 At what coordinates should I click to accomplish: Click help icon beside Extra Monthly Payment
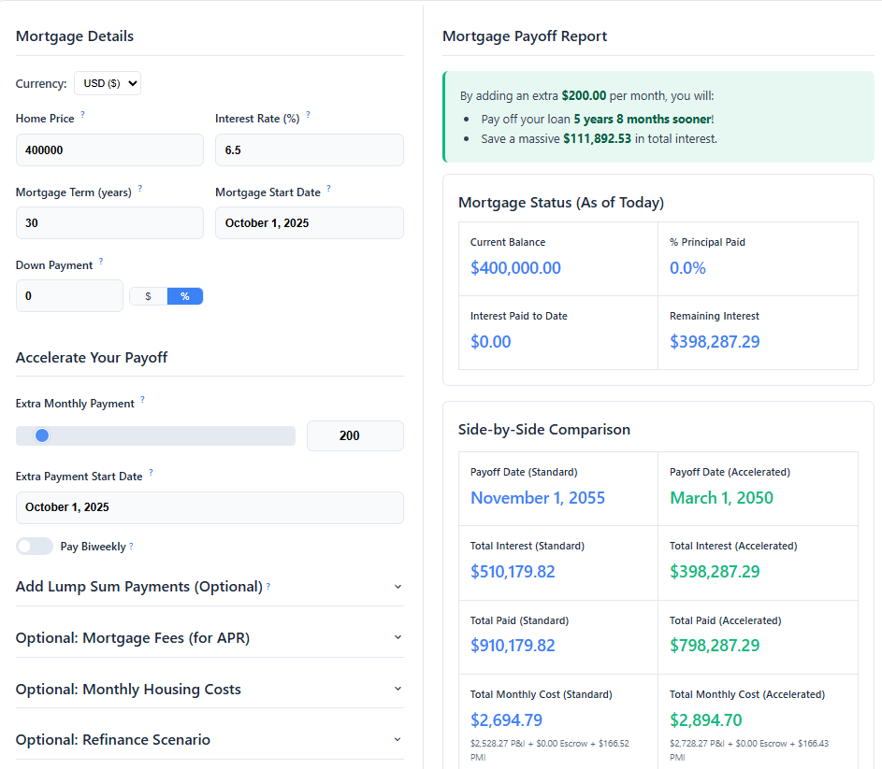tap(143, 401)
